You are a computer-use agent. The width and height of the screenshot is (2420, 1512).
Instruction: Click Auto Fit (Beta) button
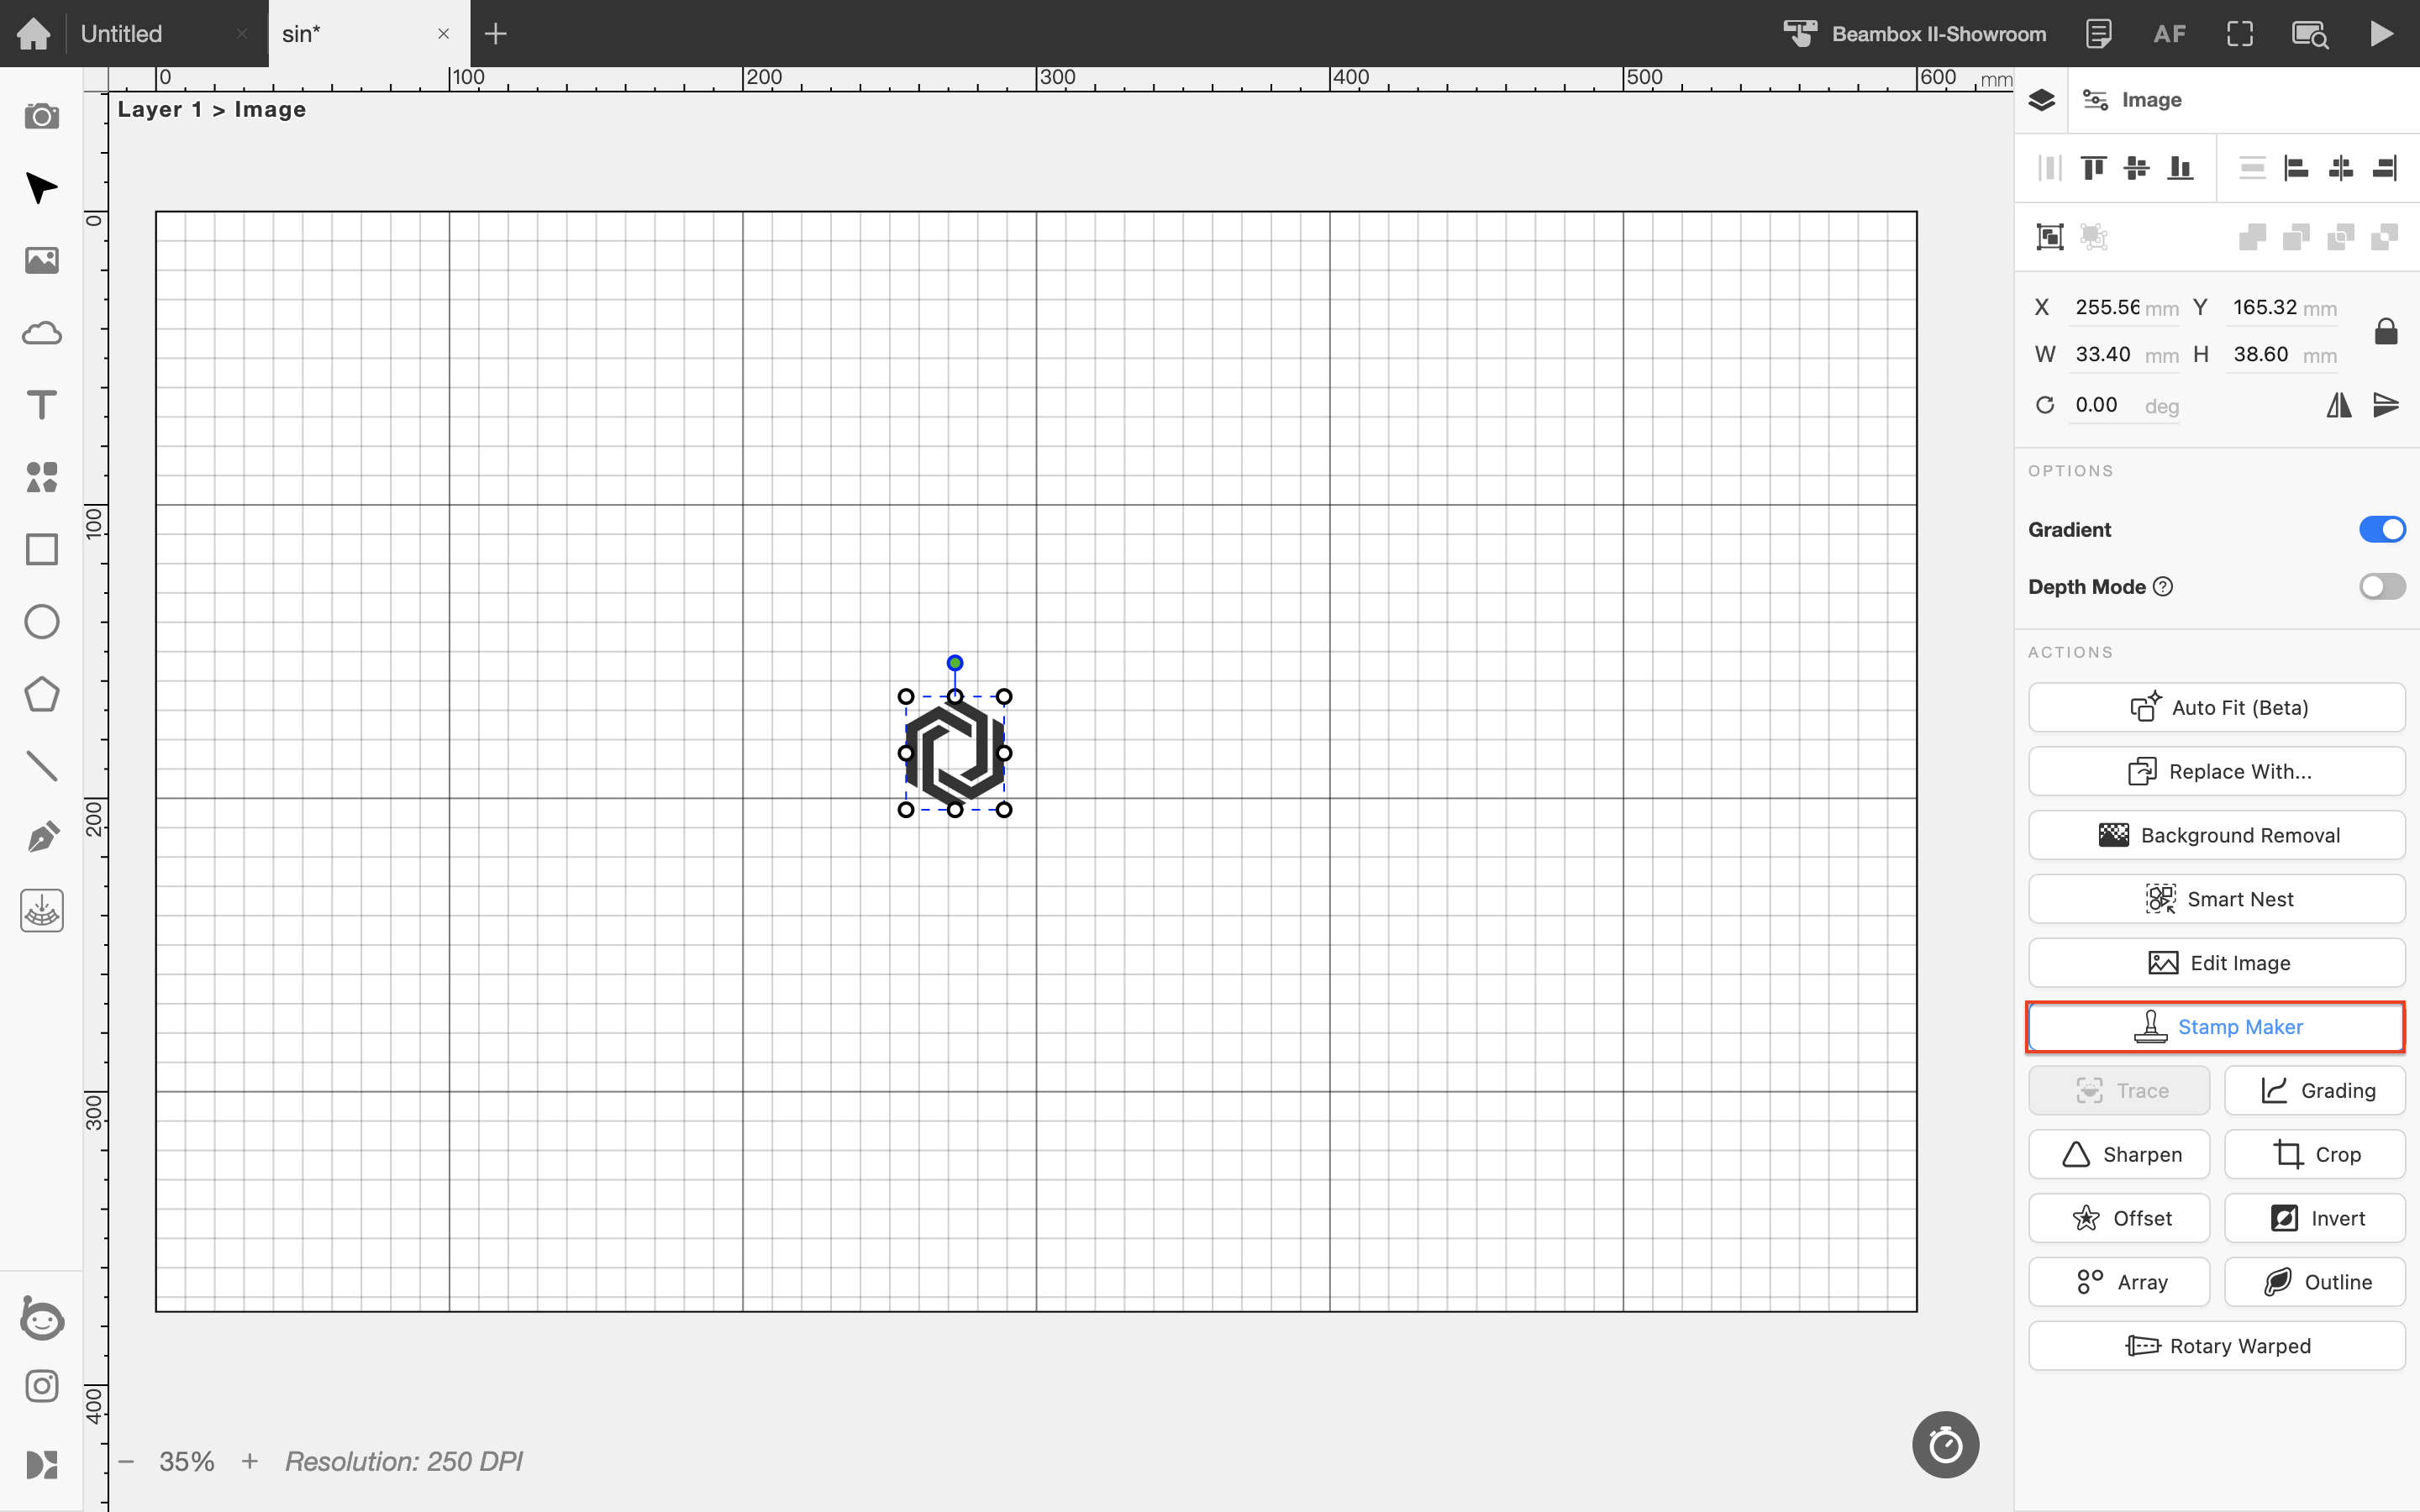(x=2216, y=708)
